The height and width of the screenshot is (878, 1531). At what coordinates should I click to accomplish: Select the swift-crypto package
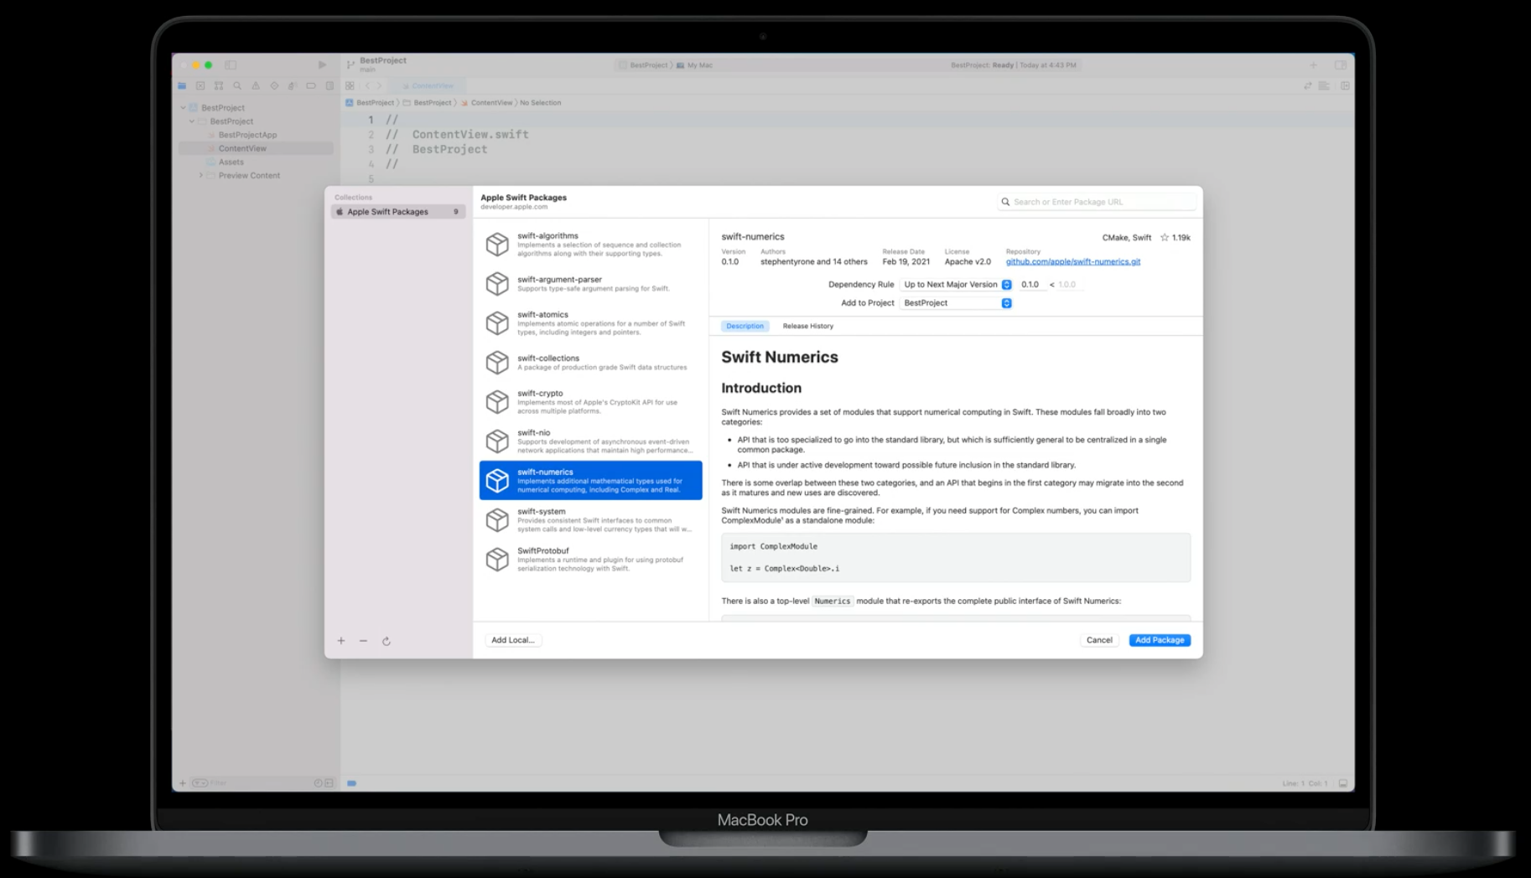(591, 401)
